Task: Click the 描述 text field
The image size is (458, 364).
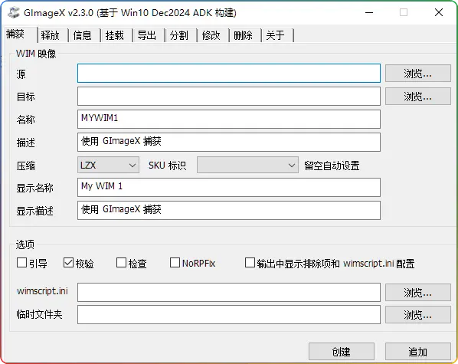Action: tap(229, 142)
